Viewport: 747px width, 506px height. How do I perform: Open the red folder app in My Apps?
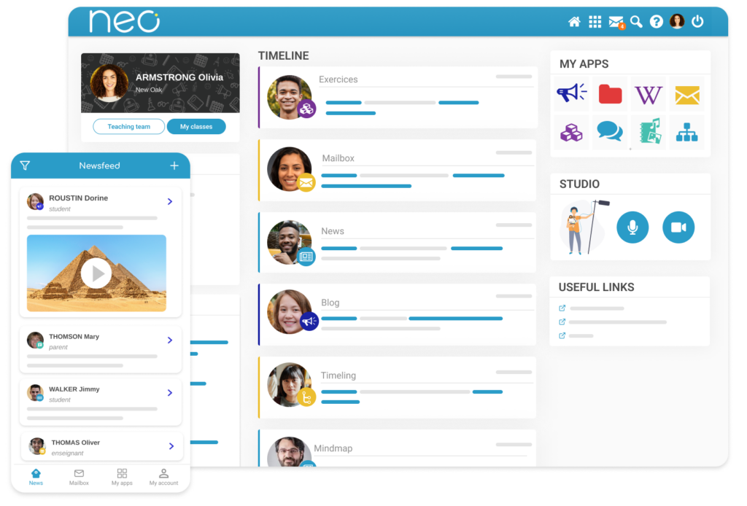coord(610,94)
